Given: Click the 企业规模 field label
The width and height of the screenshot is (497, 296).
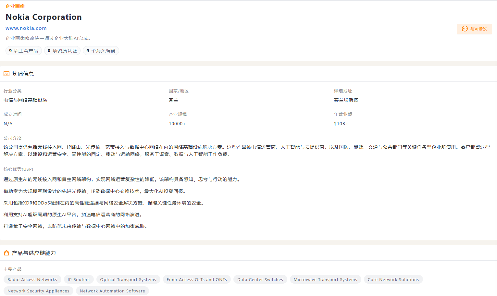Looking at the screenshot, I should point(178,114).
